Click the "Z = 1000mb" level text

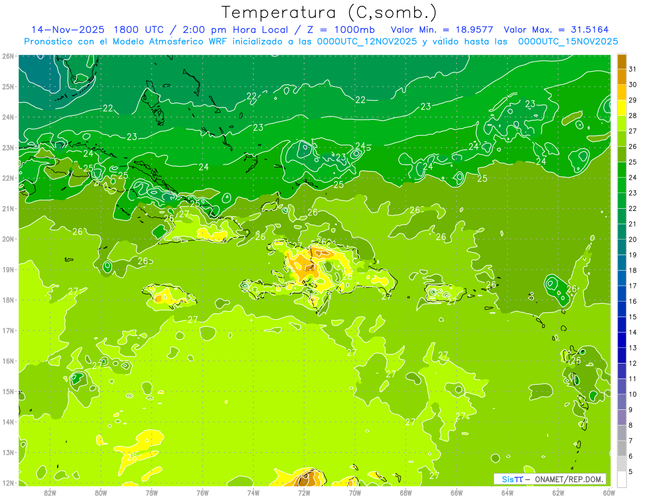pos(340,30)
